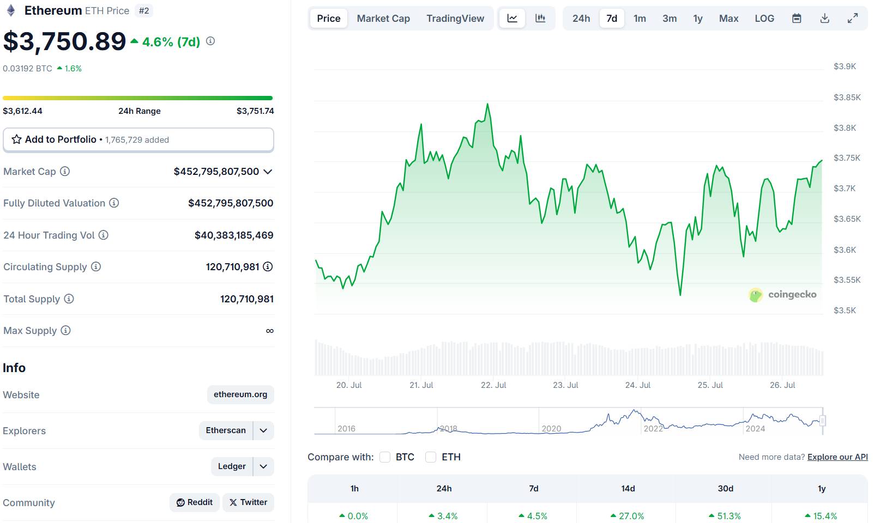Click the 0.03192 BTC price text
Viewport: 880px width, 523px height.
tap(28, 68)
